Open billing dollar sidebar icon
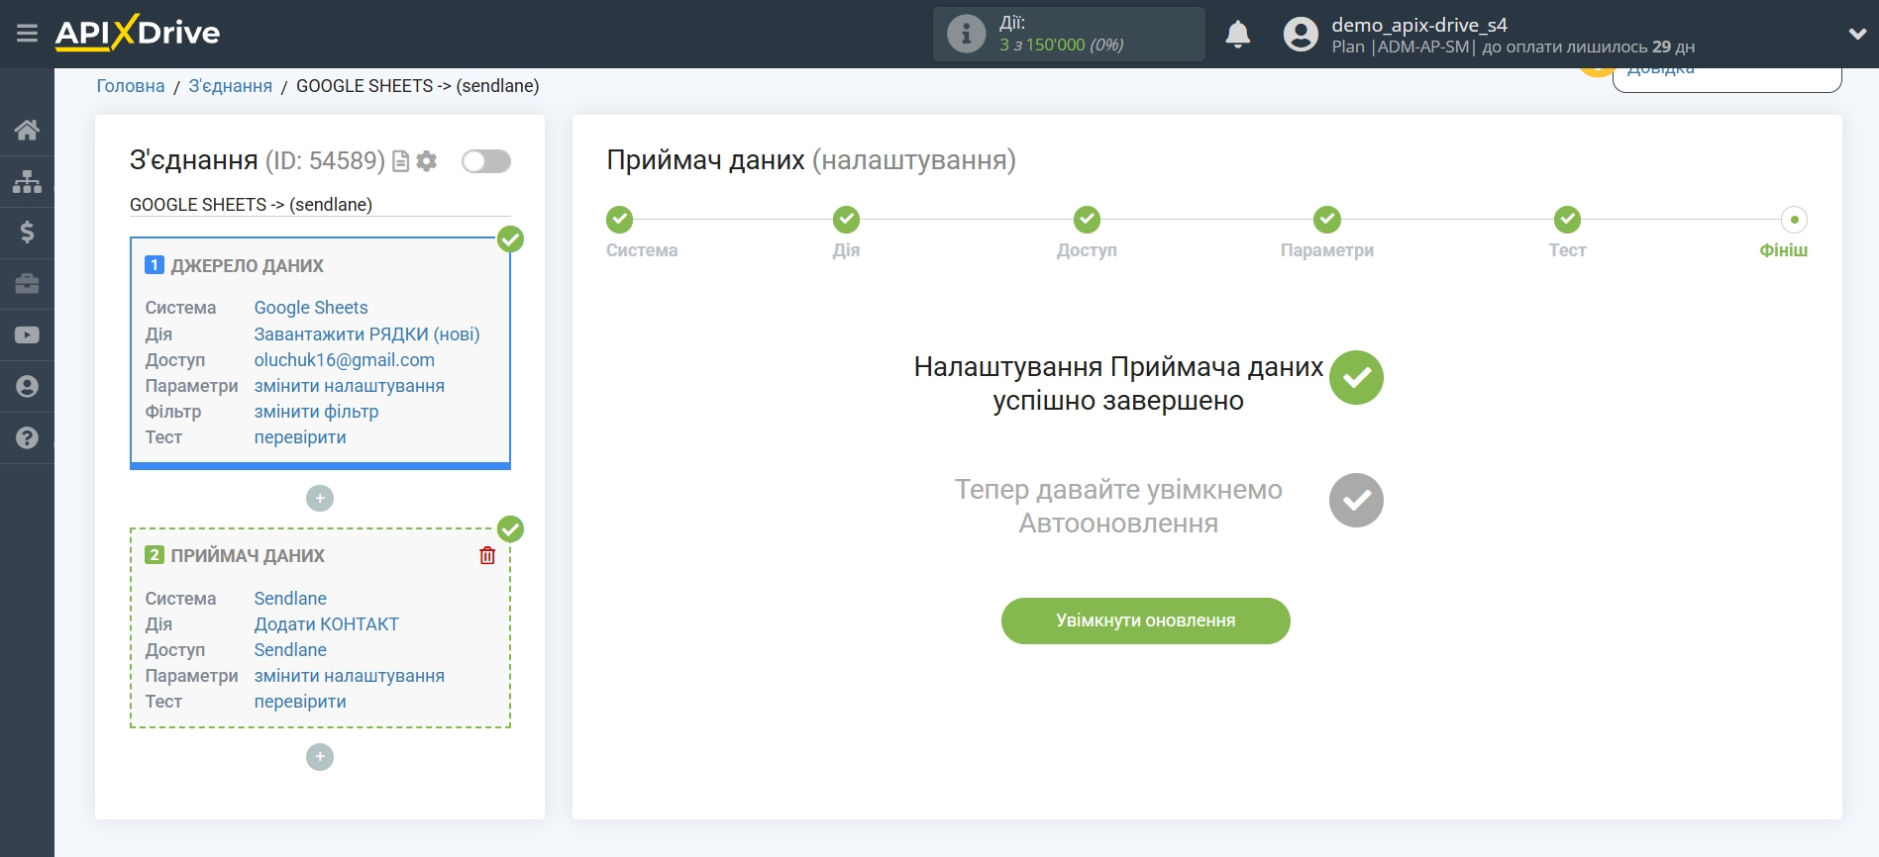This screenshot has width=1879, height=857. pyautogui.click(x=27, y=233)
